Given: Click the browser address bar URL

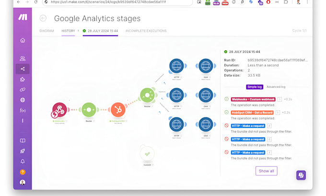Looking at the screenshot, I should point(108,2).
